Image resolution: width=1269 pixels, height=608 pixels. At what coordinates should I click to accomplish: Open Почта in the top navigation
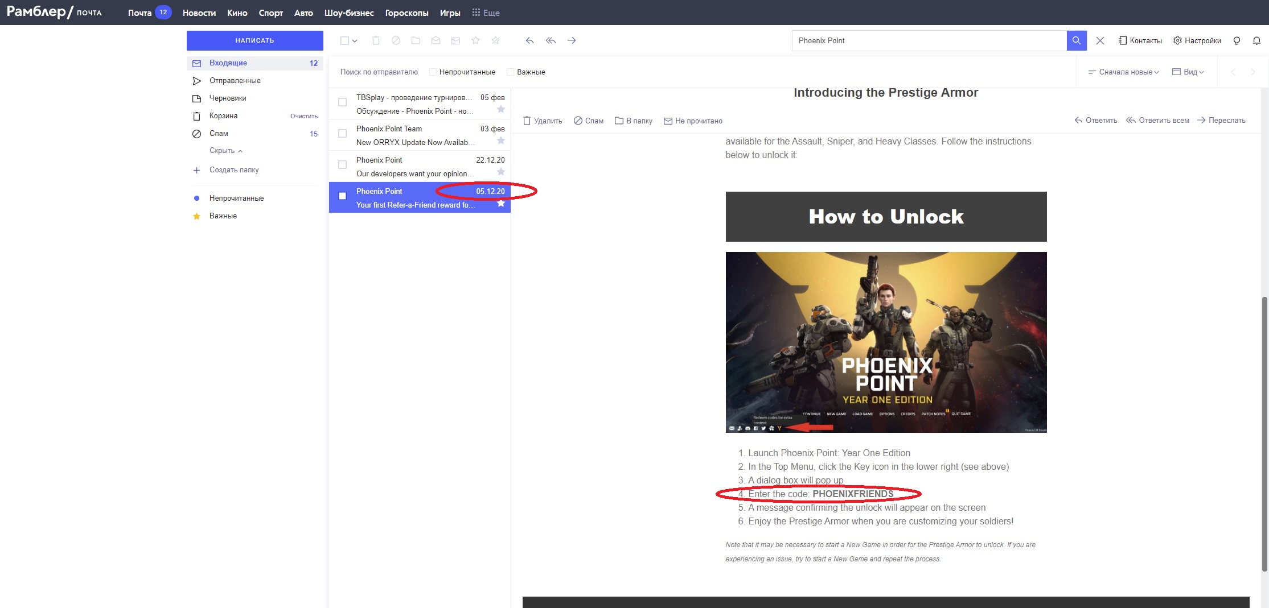coord(139,13)
